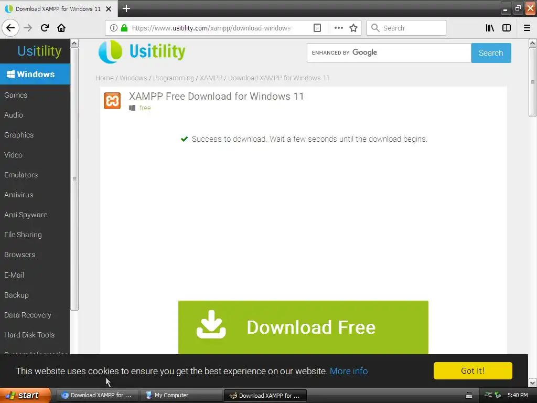Open a new tab with the plus icon
This screenshot has height=403, width=537.
click(x=126, y=8)
